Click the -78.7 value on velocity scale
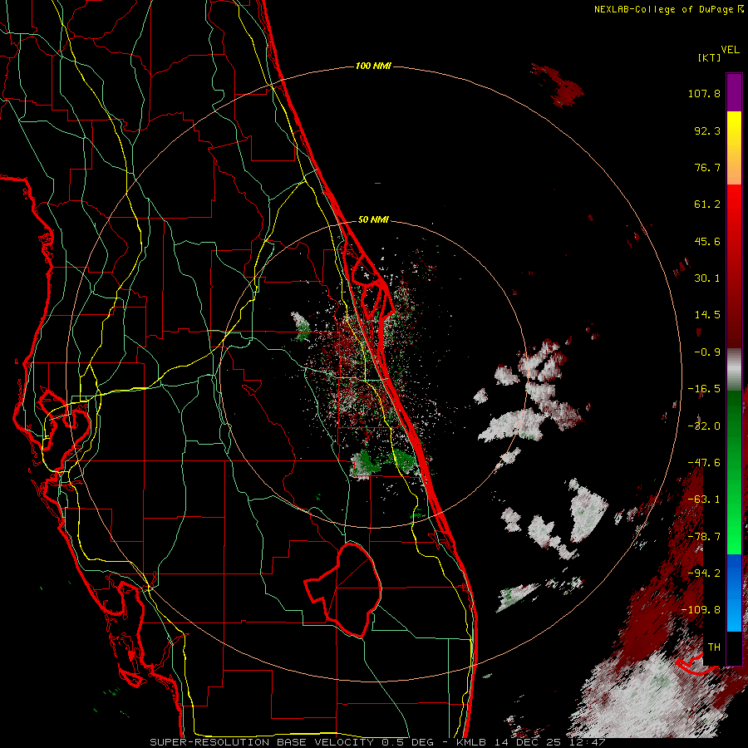 point(704,537)
